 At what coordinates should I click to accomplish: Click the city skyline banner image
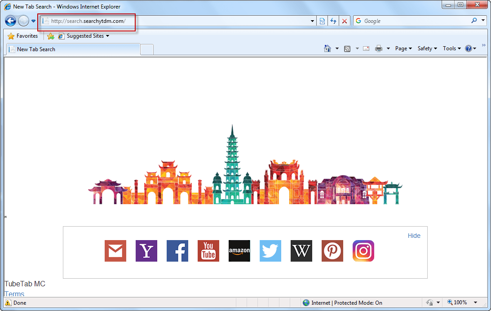(x=245, y=165)
